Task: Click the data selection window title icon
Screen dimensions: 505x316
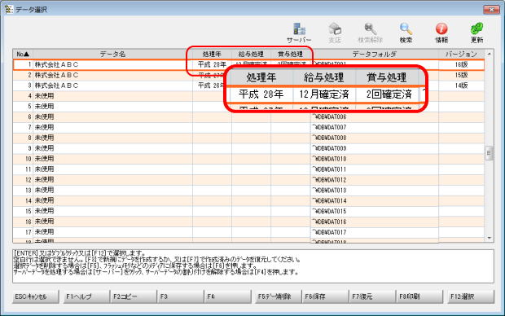Action: 9,10
